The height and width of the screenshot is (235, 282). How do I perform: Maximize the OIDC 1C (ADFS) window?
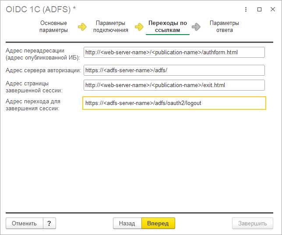click(260, 9)
